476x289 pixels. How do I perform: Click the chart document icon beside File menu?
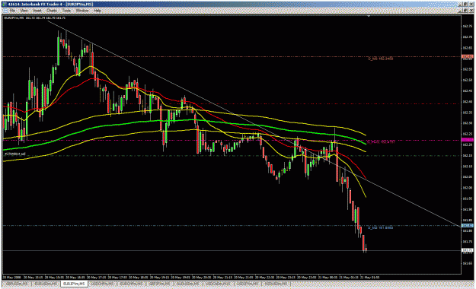tap(5, 11)
